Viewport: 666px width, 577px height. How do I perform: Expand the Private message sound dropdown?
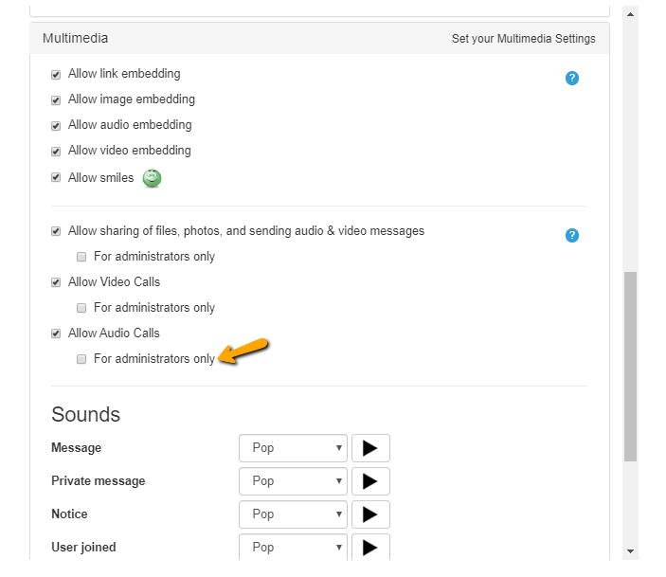(x=293, y=481)
